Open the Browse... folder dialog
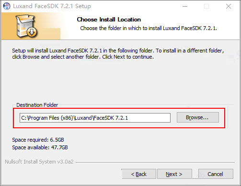The image size is (241, 186). coord(198,117)
